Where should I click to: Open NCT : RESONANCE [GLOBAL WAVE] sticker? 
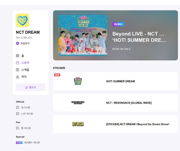pos(115,103)
